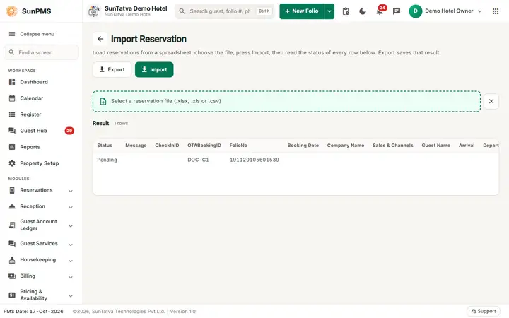This screenshot has width=509, height=318.
Task: Click the PMS Date 17-Oct-2026 text
Action: 33,311
